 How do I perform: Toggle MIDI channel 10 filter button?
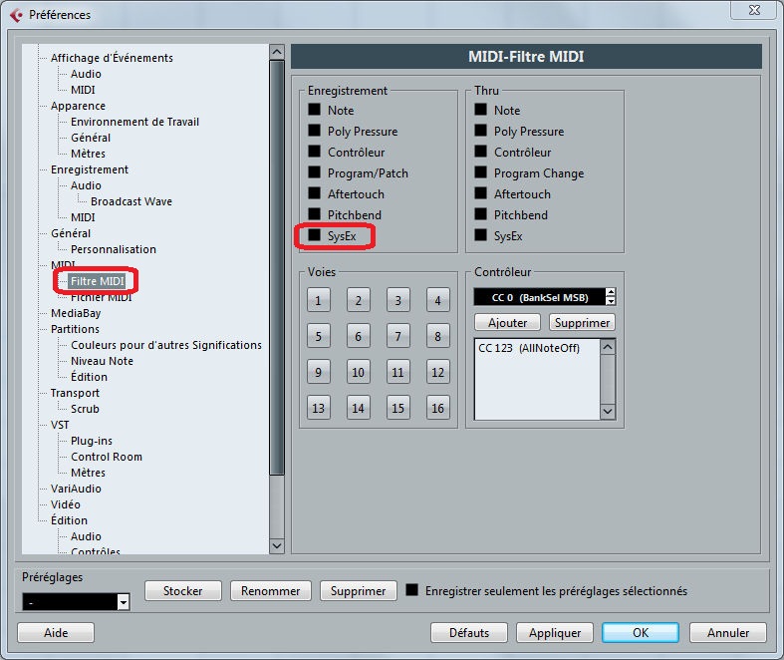[x=358, y=373]
